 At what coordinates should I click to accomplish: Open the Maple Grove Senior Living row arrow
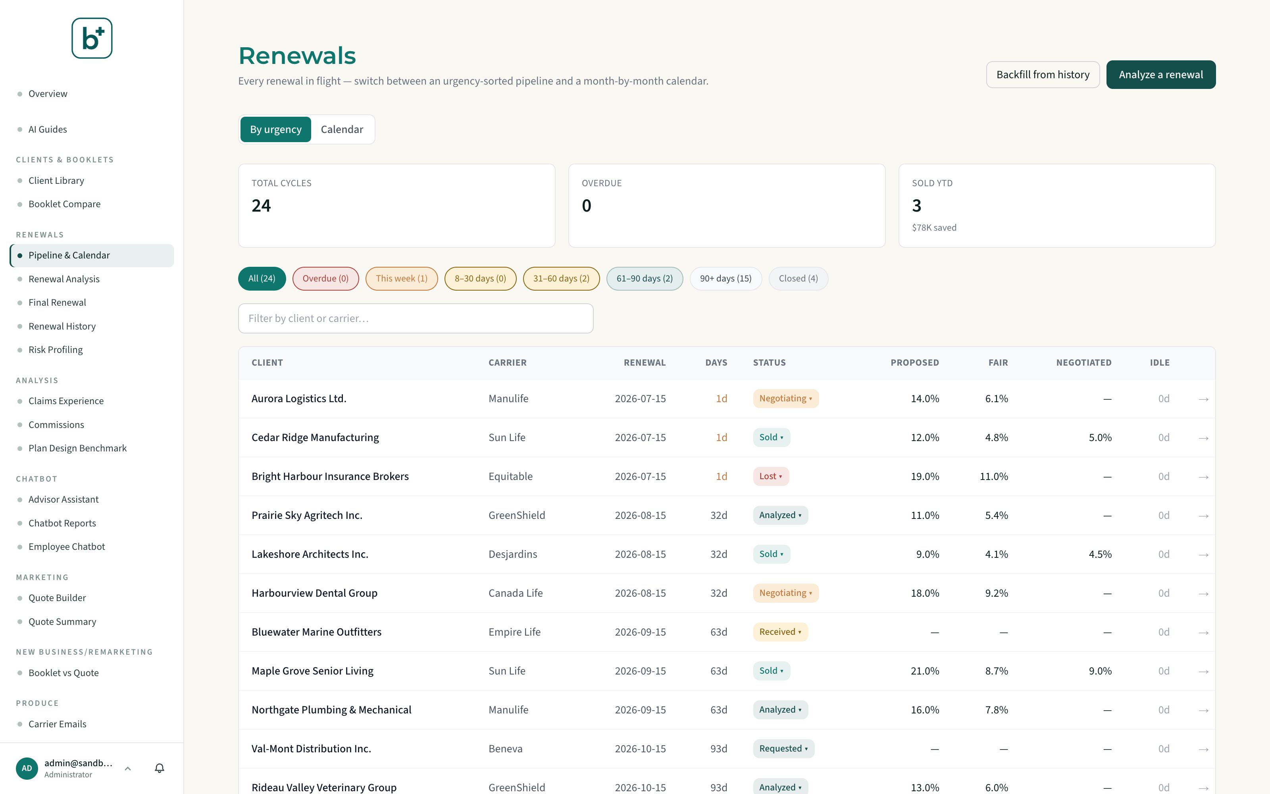tap(1203, 671)
